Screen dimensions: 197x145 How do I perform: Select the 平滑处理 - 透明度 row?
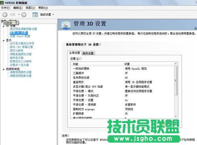123,105
